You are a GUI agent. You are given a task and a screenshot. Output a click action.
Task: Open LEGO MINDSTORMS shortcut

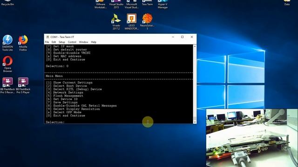[131, 22]
